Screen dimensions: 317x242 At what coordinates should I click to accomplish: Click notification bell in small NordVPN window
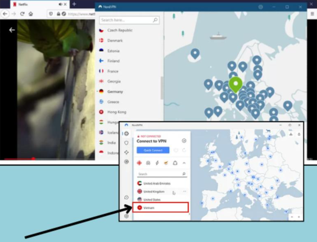(x=299, y=134)
